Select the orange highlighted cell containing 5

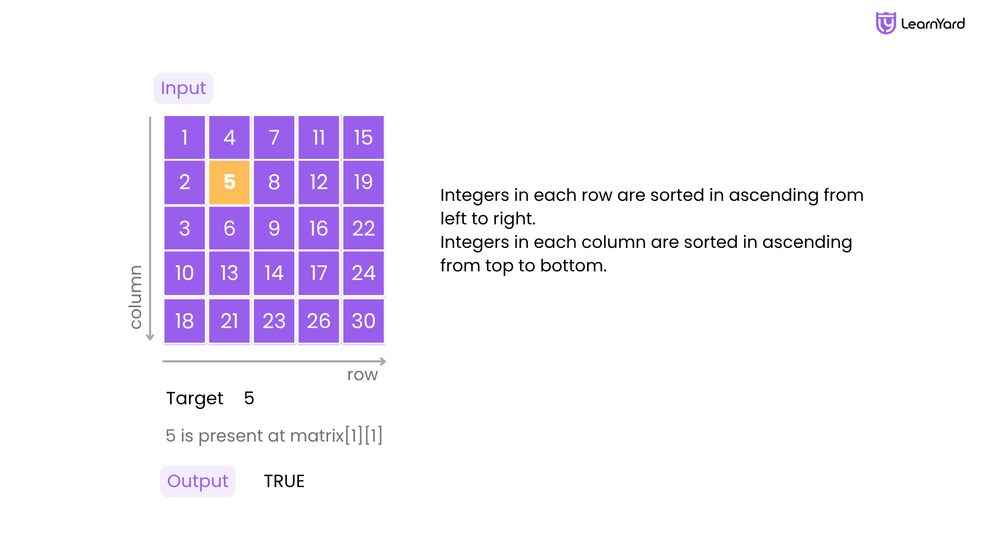[229, 182]
